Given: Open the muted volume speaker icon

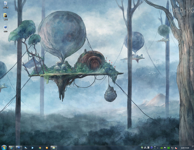Looking at the screenshot, I should pyautogui.click(x=176, y=148).
